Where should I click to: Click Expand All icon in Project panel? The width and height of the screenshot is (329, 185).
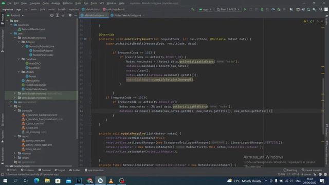pos(57,15)
